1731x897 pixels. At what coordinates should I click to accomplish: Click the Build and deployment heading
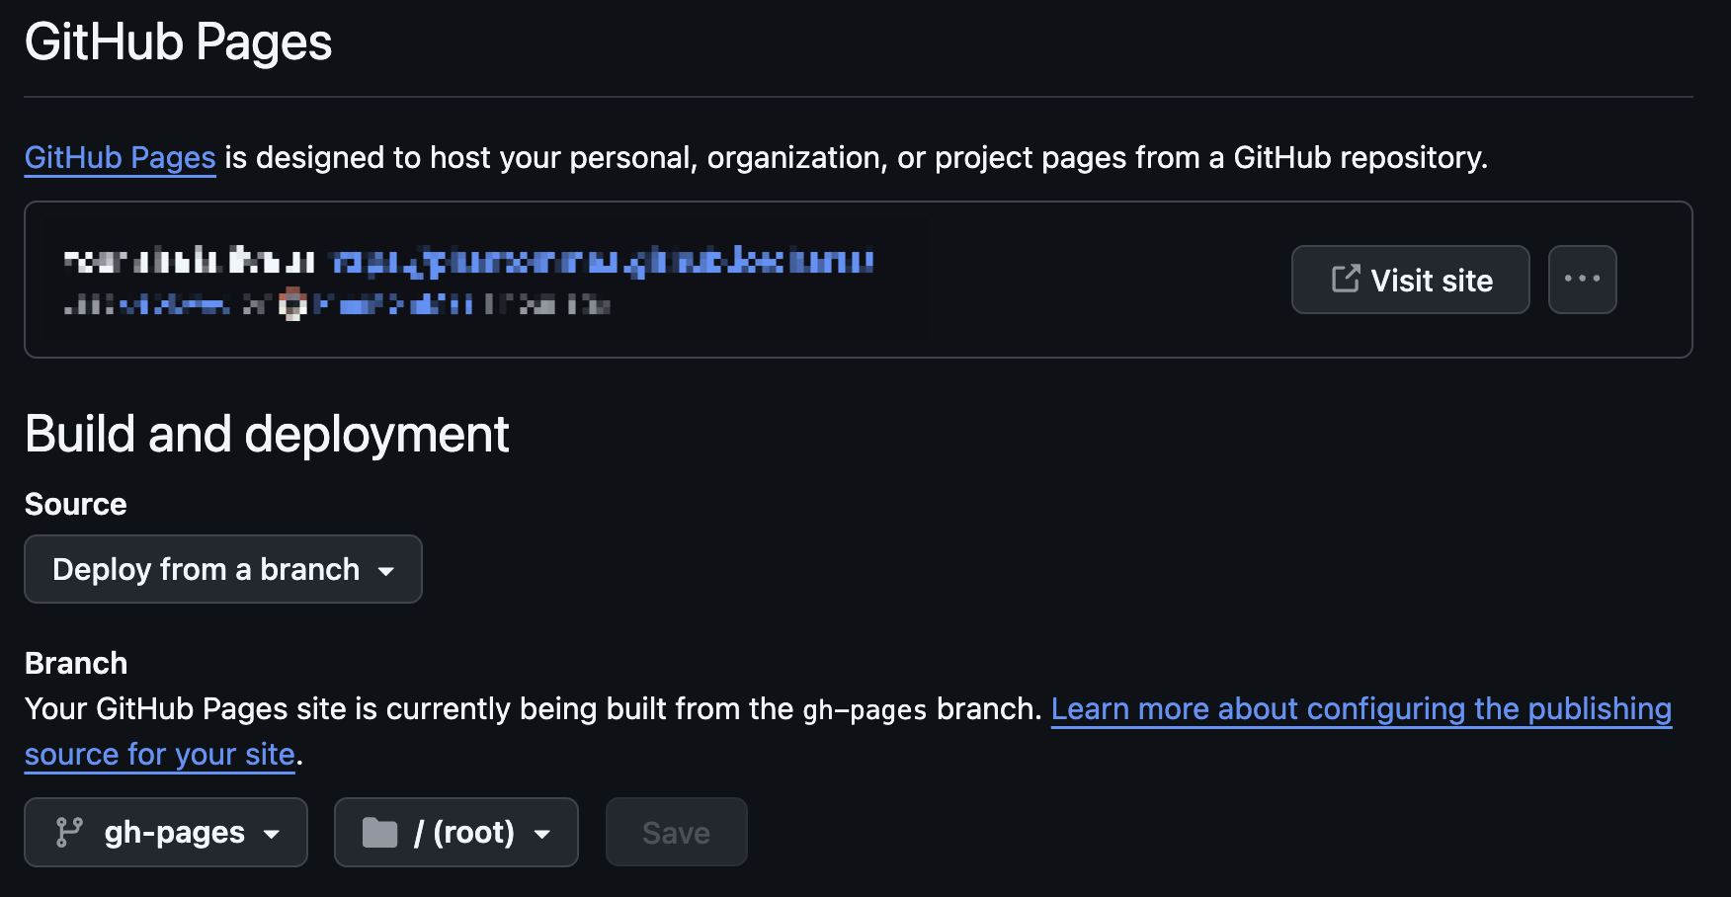[x=267, y=434]
